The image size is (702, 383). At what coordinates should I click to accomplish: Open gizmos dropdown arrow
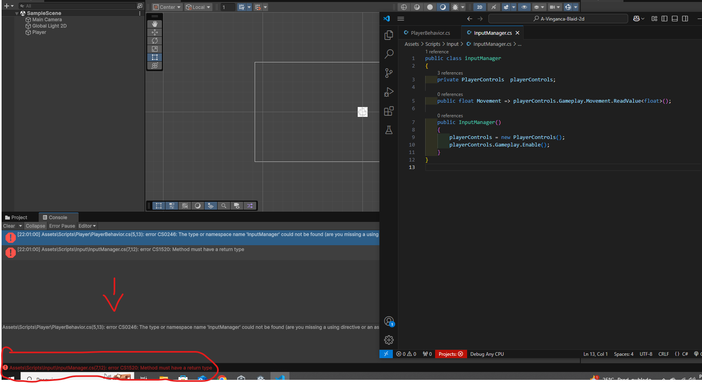(576, 7)
